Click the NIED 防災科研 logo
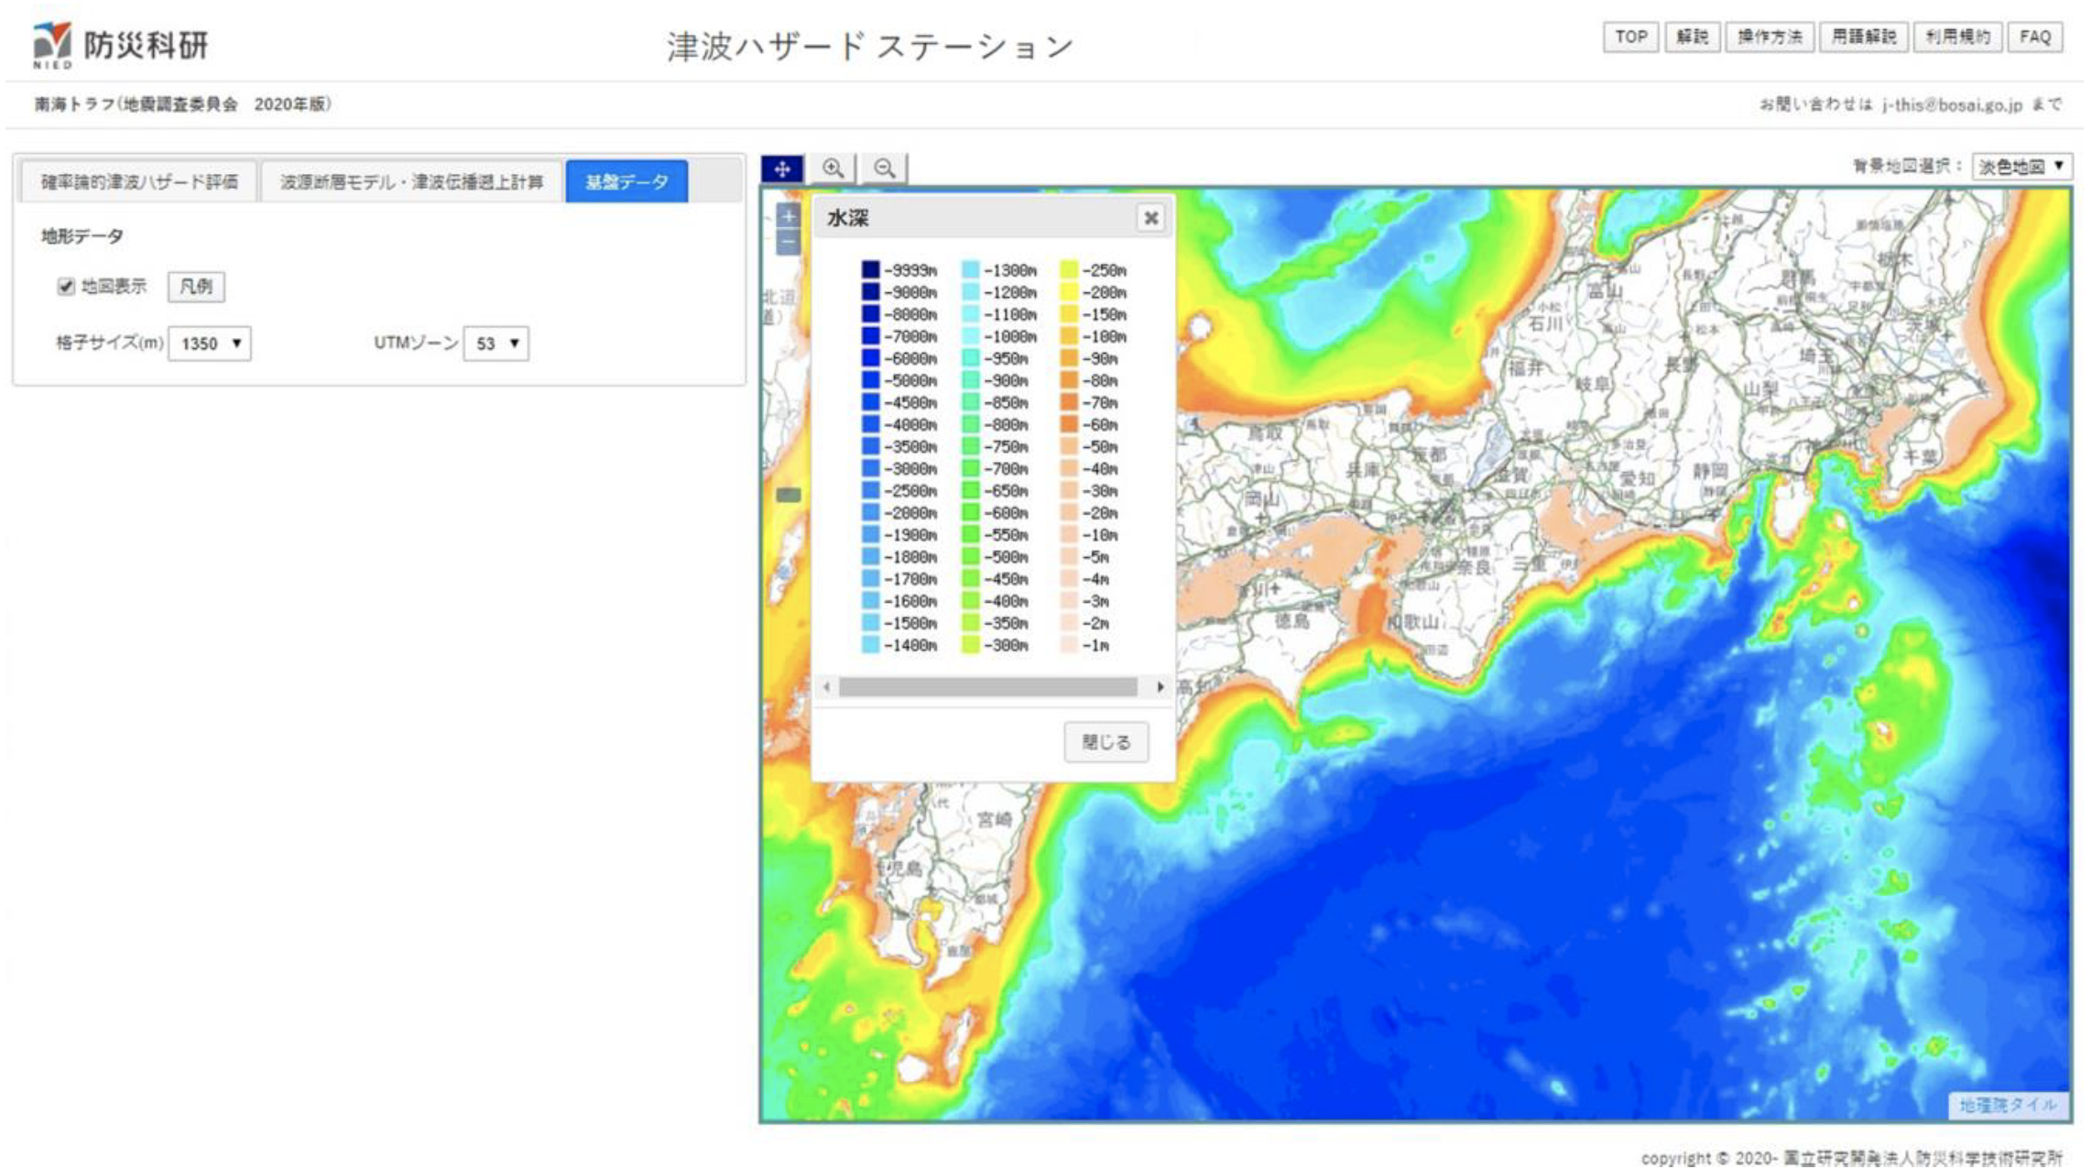The image size is (2092, 1169). (121, 44)
